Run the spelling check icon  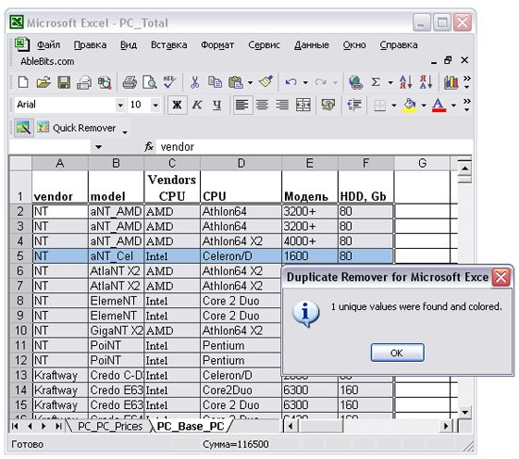pos(170,82)
